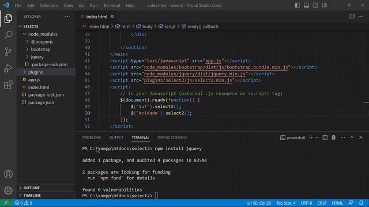The image size is (369, 207).
Task: Open the Extensions view
Action: click(x=8, y=85)
